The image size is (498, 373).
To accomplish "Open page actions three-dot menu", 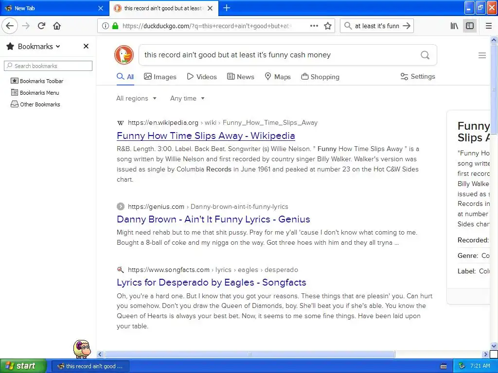I will [x=314, y=26].
